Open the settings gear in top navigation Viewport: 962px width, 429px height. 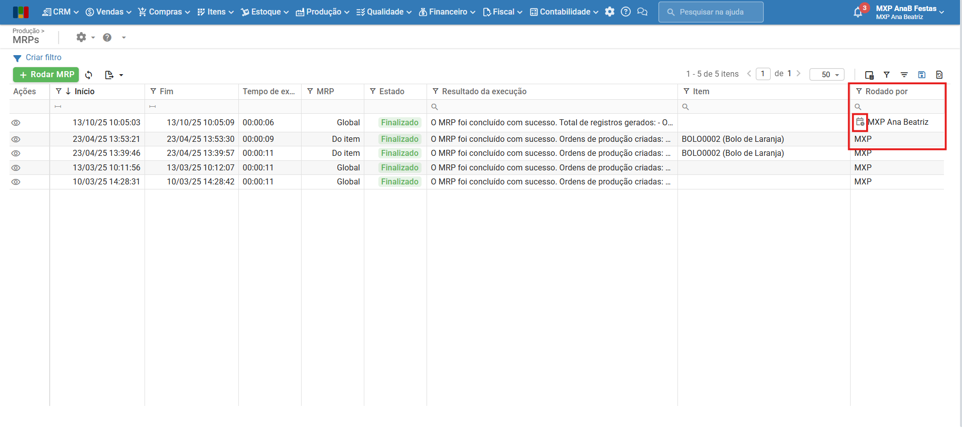609,12
